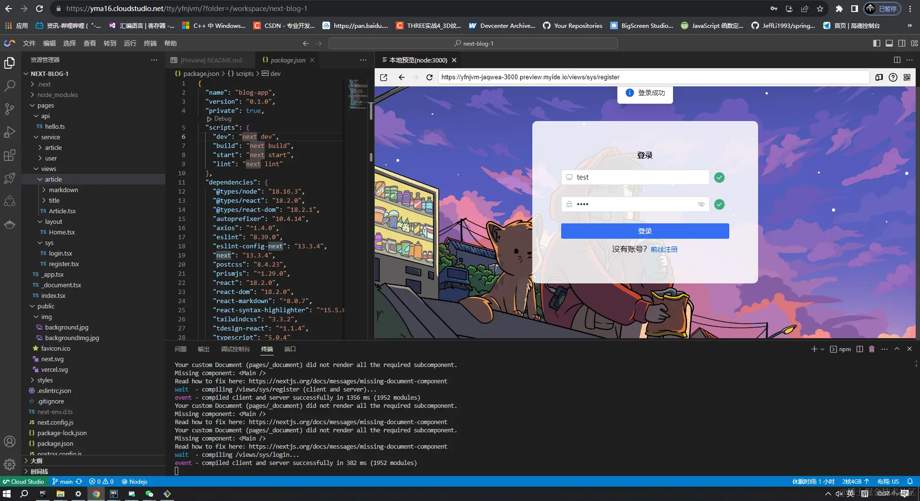Refresh the preview browser page
Viewport: 920px width, 501px height.
429,77
